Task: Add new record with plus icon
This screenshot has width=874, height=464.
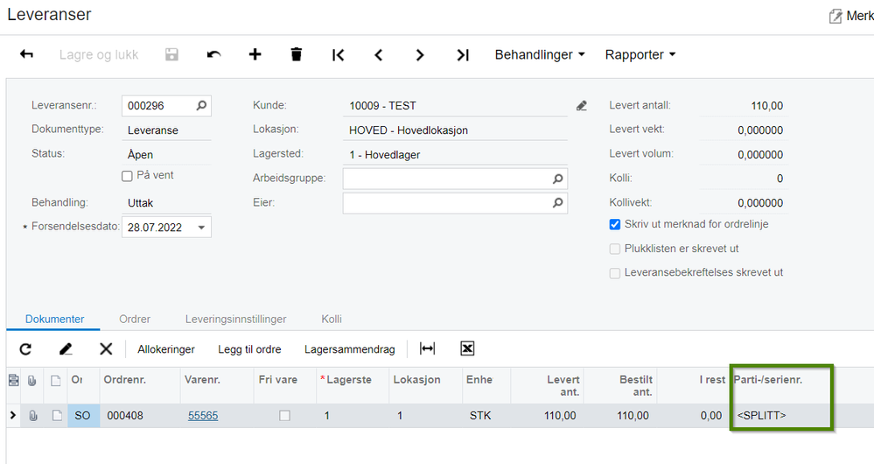Action: point(255,54)
